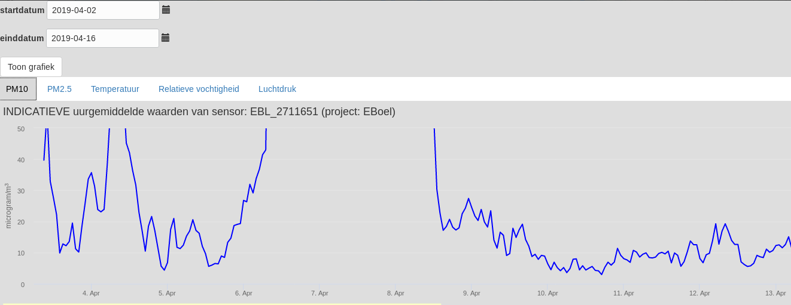This screenshot has height=305, width=791.
Task: Click the 10. Apr x-axis label
Action: pos(547,293)
